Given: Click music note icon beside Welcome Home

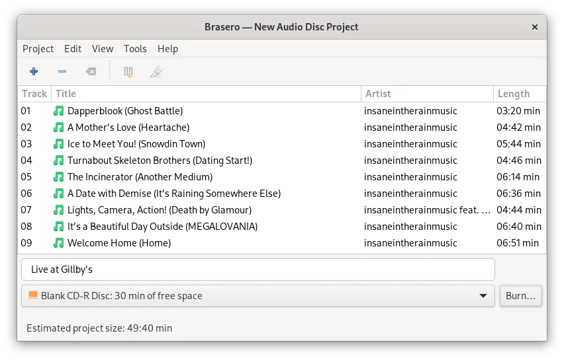Looking at the screenshot, I should [x=59, y=243].
